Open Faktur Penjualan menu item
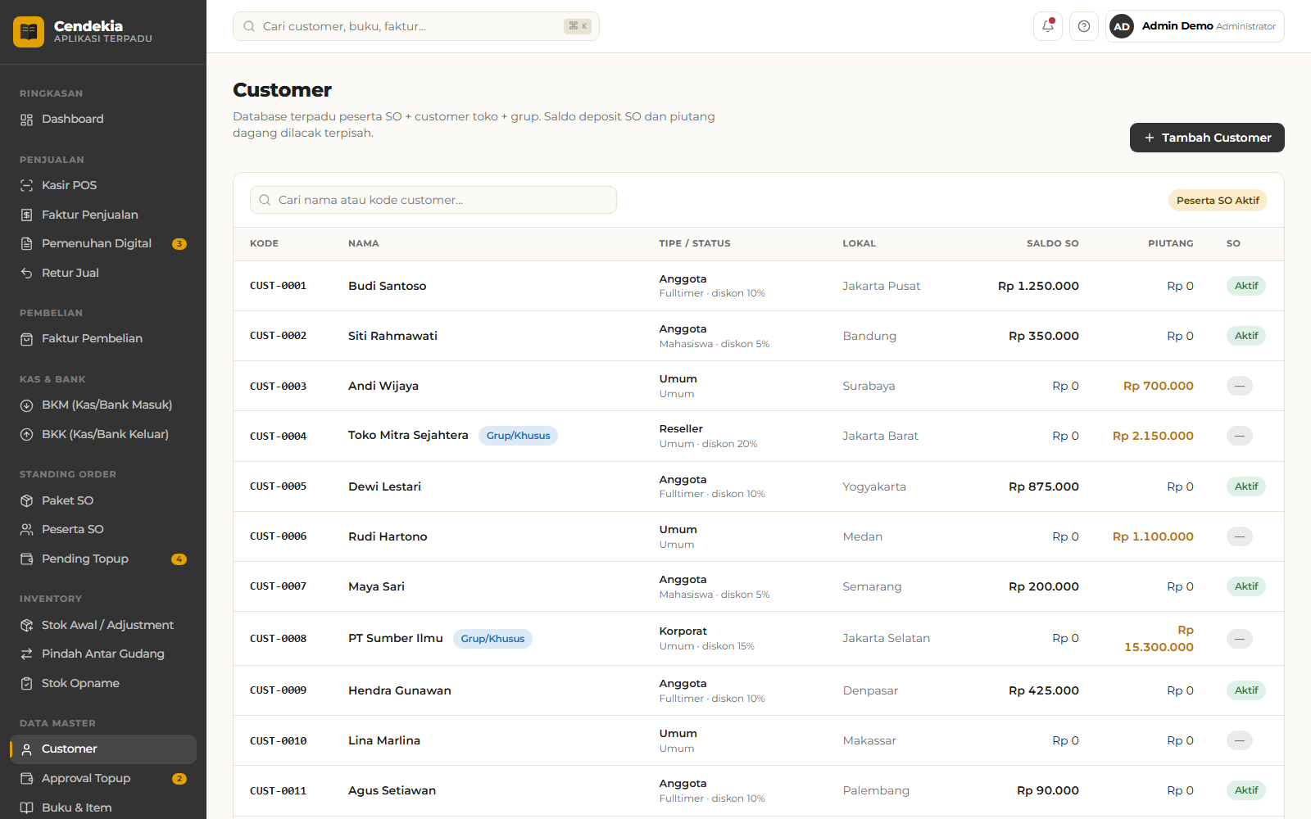This screenshot has width=1311, height=819. 103,215
